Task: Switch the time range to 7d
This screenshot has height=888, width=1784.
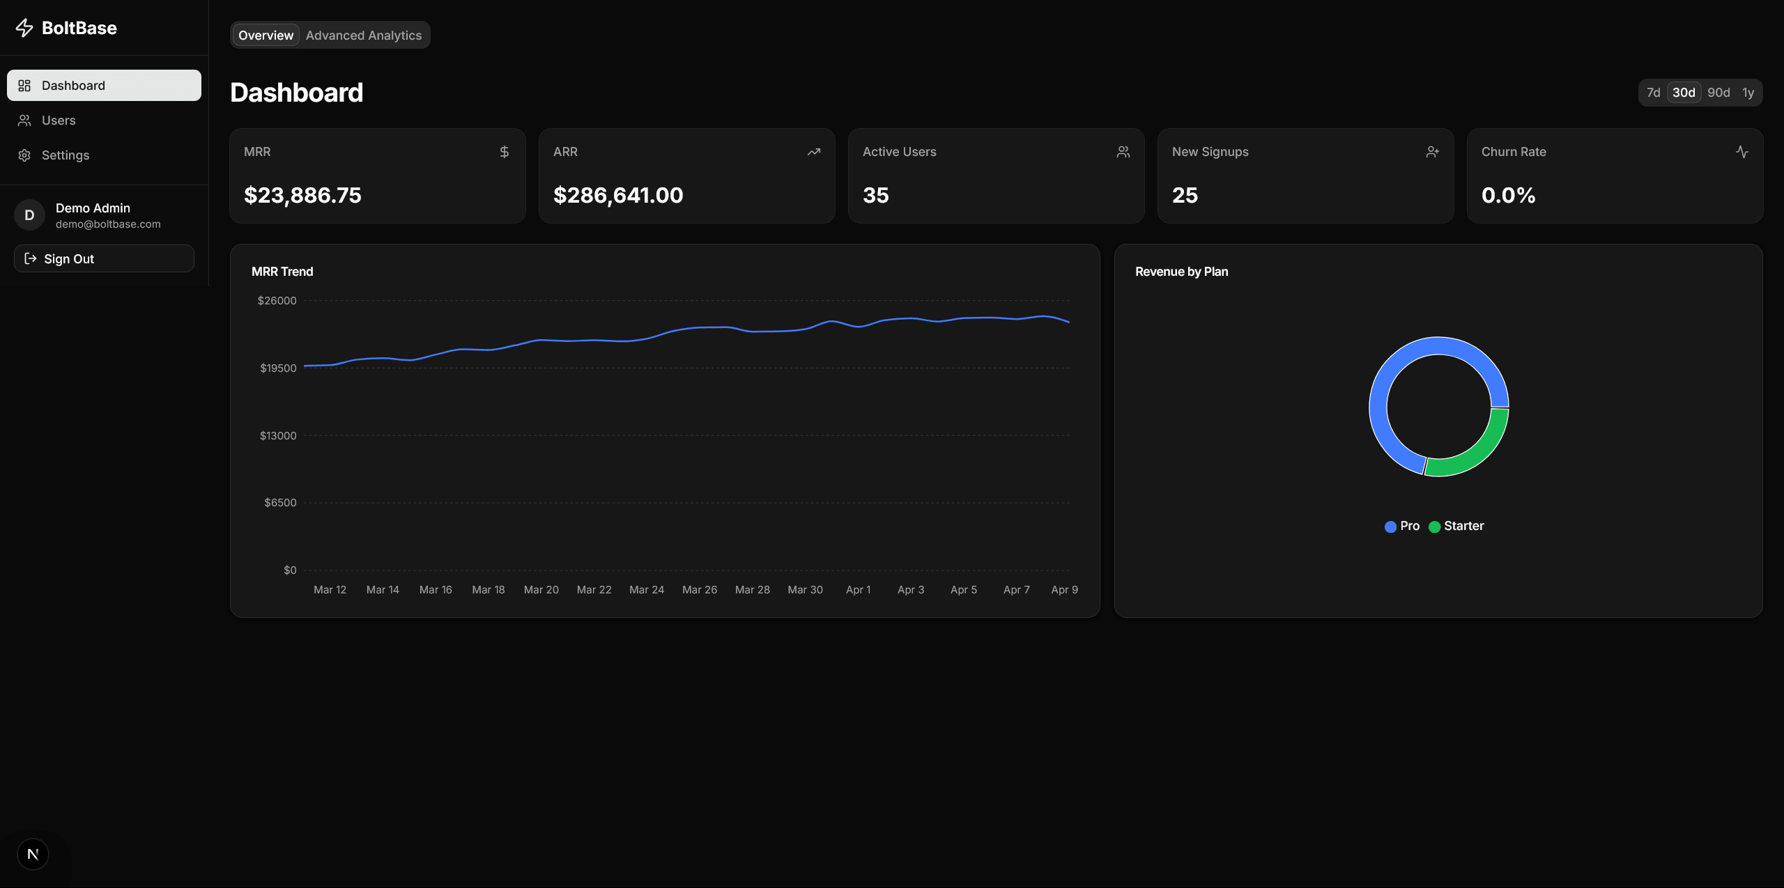Action: tap(1654, 92)
